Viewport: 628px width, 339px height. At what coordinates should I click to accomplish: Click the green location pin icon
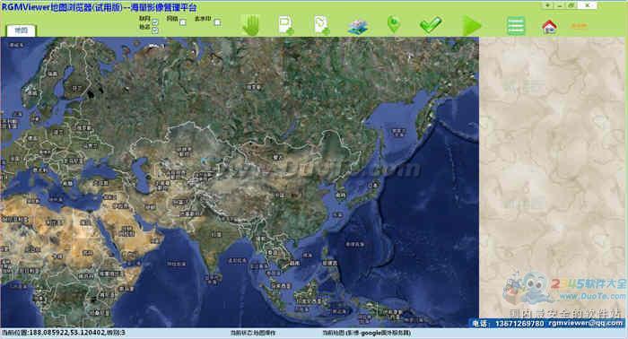click(x=394, y=25)
